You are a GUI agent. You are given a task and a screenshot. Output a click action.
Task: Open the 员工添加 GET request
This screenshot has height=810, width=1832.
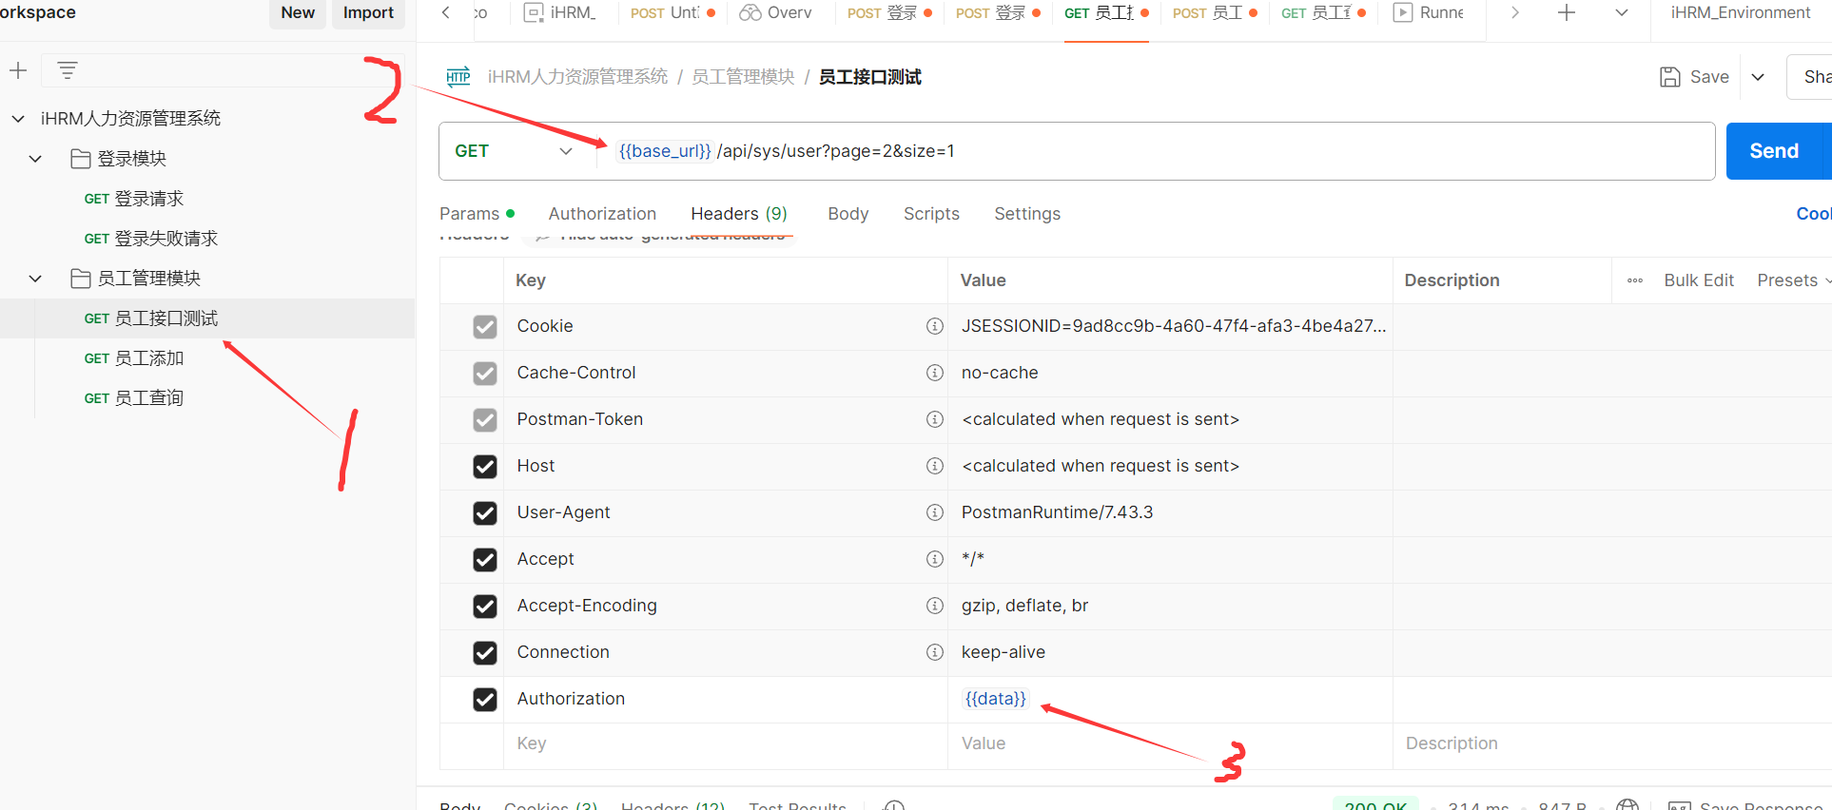pos(134,358)
